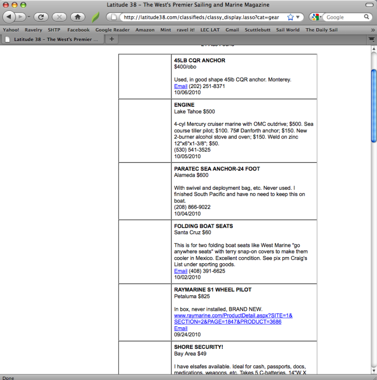
Task: Open the address bar history dropdown arrow
Action: pos(298,17)
